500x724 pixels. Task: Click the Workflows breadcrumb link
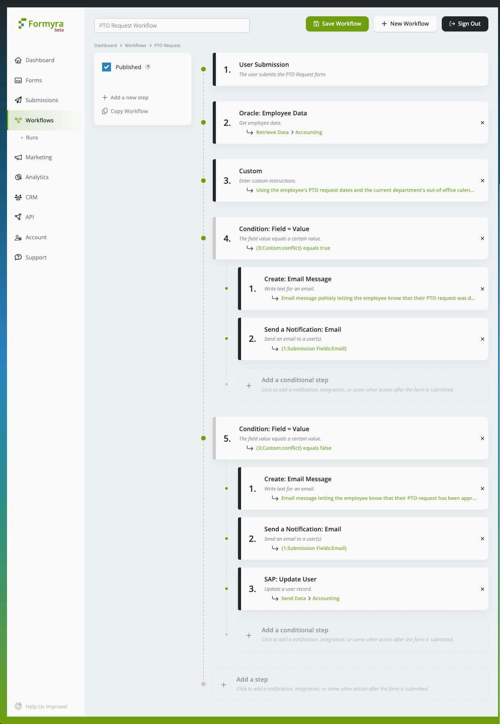135,45
